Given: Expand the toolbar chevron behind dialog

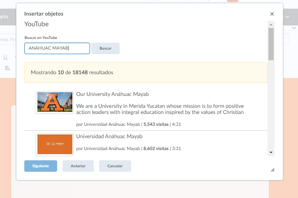Looking at the screenshot, I should pos(294,28).
